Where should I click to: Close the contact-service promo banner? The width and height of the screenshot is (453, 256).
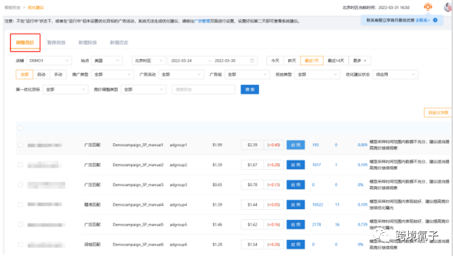pyautogui.click(x=435, y=20)
